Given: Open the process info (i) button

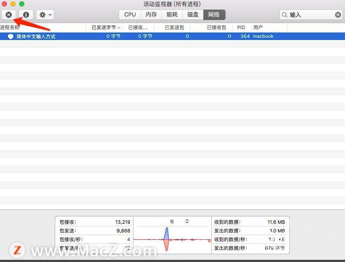Looking at the screenshot, I should tap(26, 15).
